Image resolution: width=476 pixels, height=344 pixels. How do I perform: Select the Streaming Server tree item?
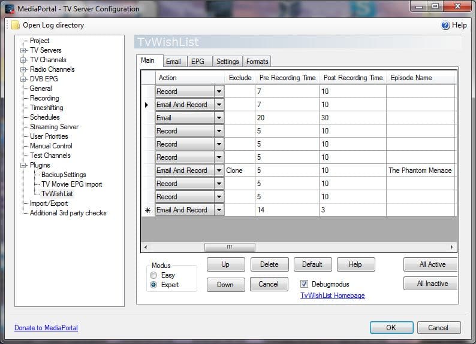54,127
